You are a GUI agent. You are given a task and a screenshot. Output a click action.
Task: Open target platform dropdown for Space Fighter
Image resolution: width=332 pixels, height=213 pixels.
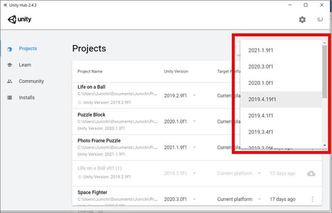[259, 199]
